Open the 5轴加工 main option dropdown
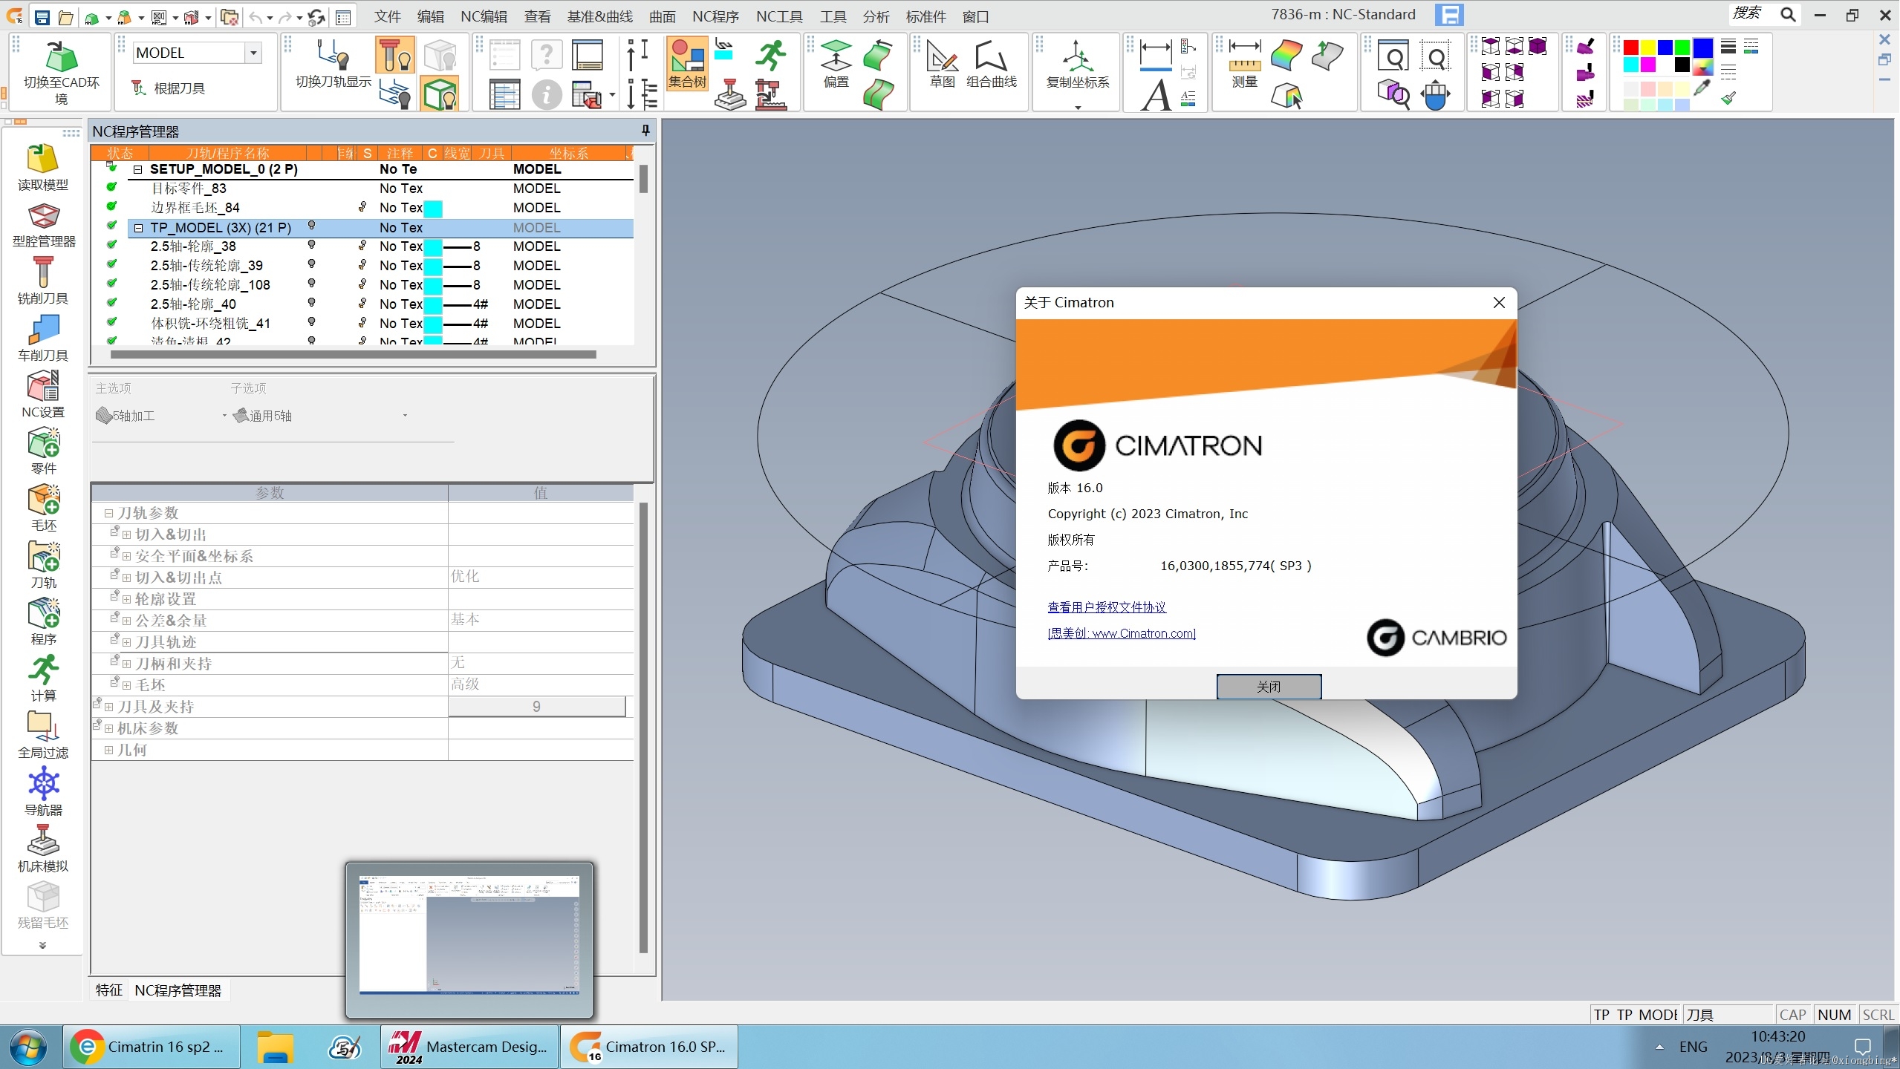The image size is (1900, 1069). click(x=224, y=416)
